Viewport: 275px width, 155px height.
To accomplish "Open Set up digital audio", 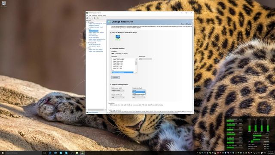I will [x=94, y=37].
